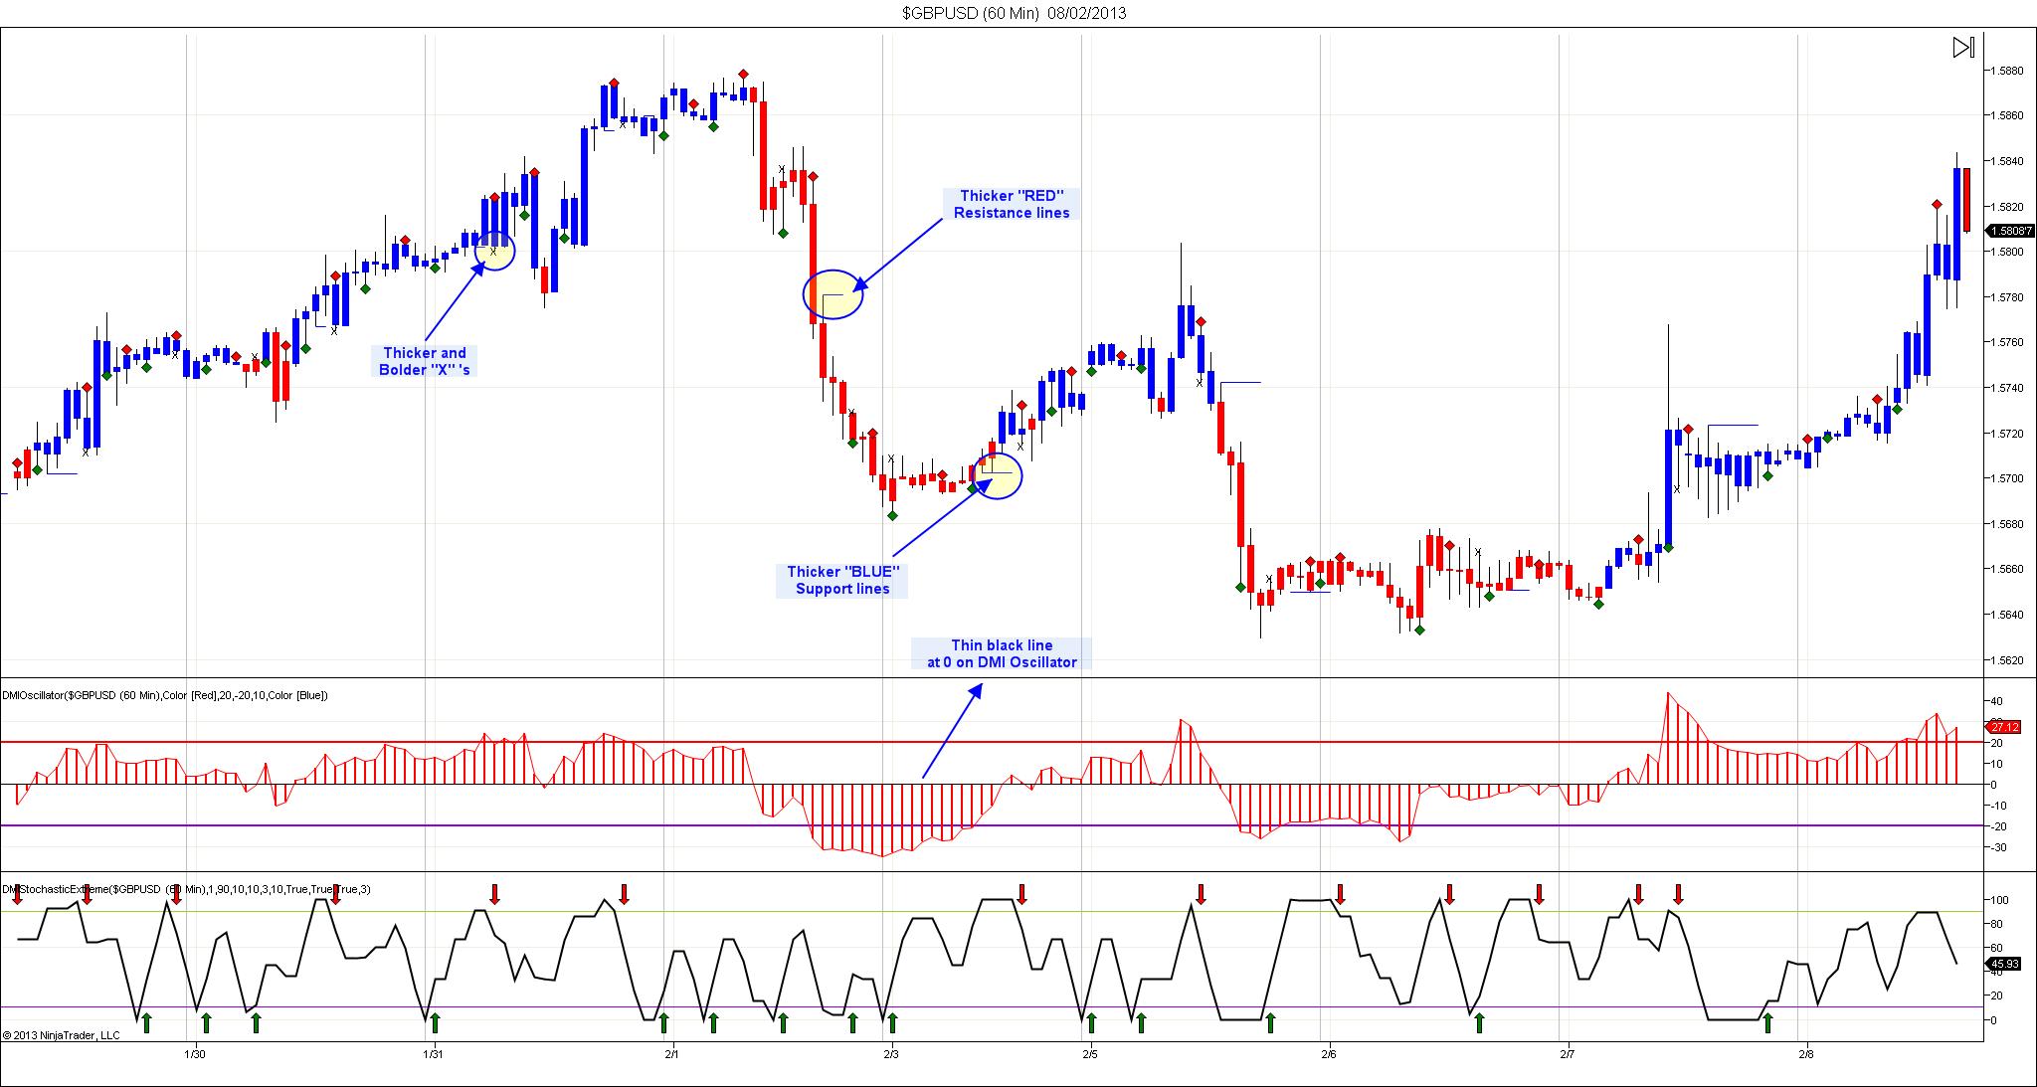Screen dimensions: 2037x1087
Task: Click the circled red resistance line marker
Action: 833,295
